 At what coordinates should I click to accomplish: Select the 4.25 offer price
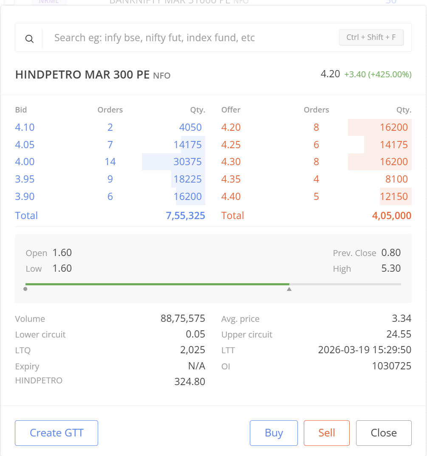point(231,145)
